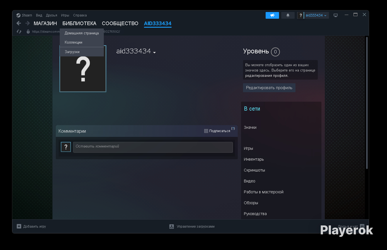Click the (?) help mark near Подписаться
The height and width of the screenshot is (250, 387).
tap(233, 128)
